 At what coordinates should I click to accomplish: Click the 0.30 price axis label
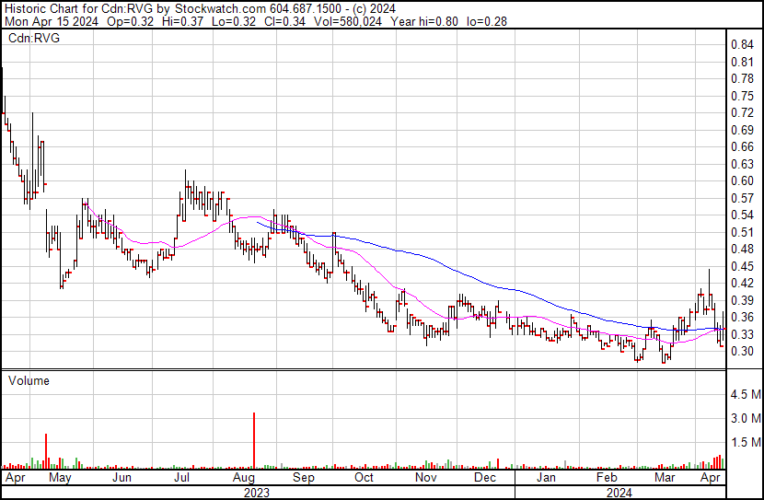(742, 351)
